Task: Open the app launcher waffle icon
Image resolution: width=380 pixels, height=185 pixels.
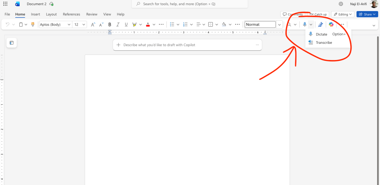Action: tap(5, 4)
